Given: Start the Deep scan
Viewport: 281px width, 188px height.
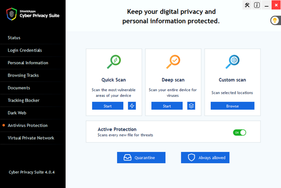Looking at the screenshot, I should click(x=167, y=106).
